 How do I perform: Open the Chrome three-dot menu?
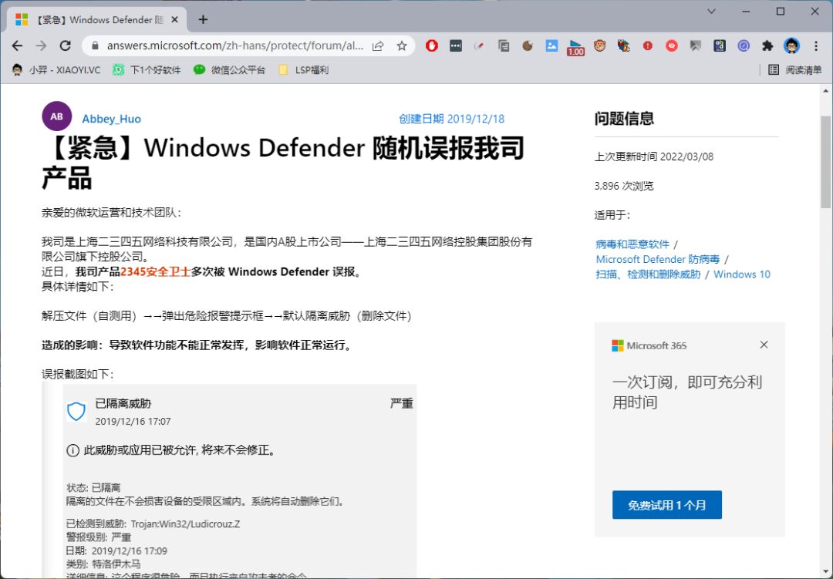(816, 45)
